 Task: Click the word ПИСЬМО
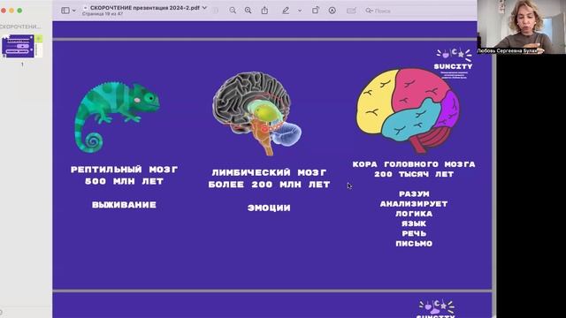pos(414,244)
